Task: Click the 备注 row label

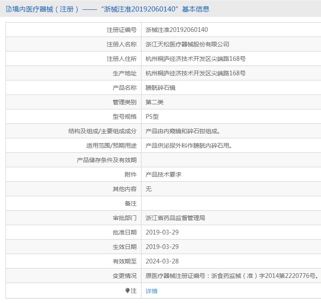Action: pyautogui.click(x=130, y=203)
